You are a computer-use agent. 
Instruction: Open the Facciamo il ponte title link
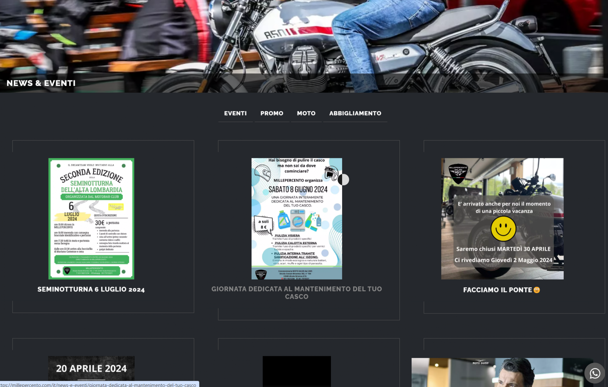tap(501, 290)
